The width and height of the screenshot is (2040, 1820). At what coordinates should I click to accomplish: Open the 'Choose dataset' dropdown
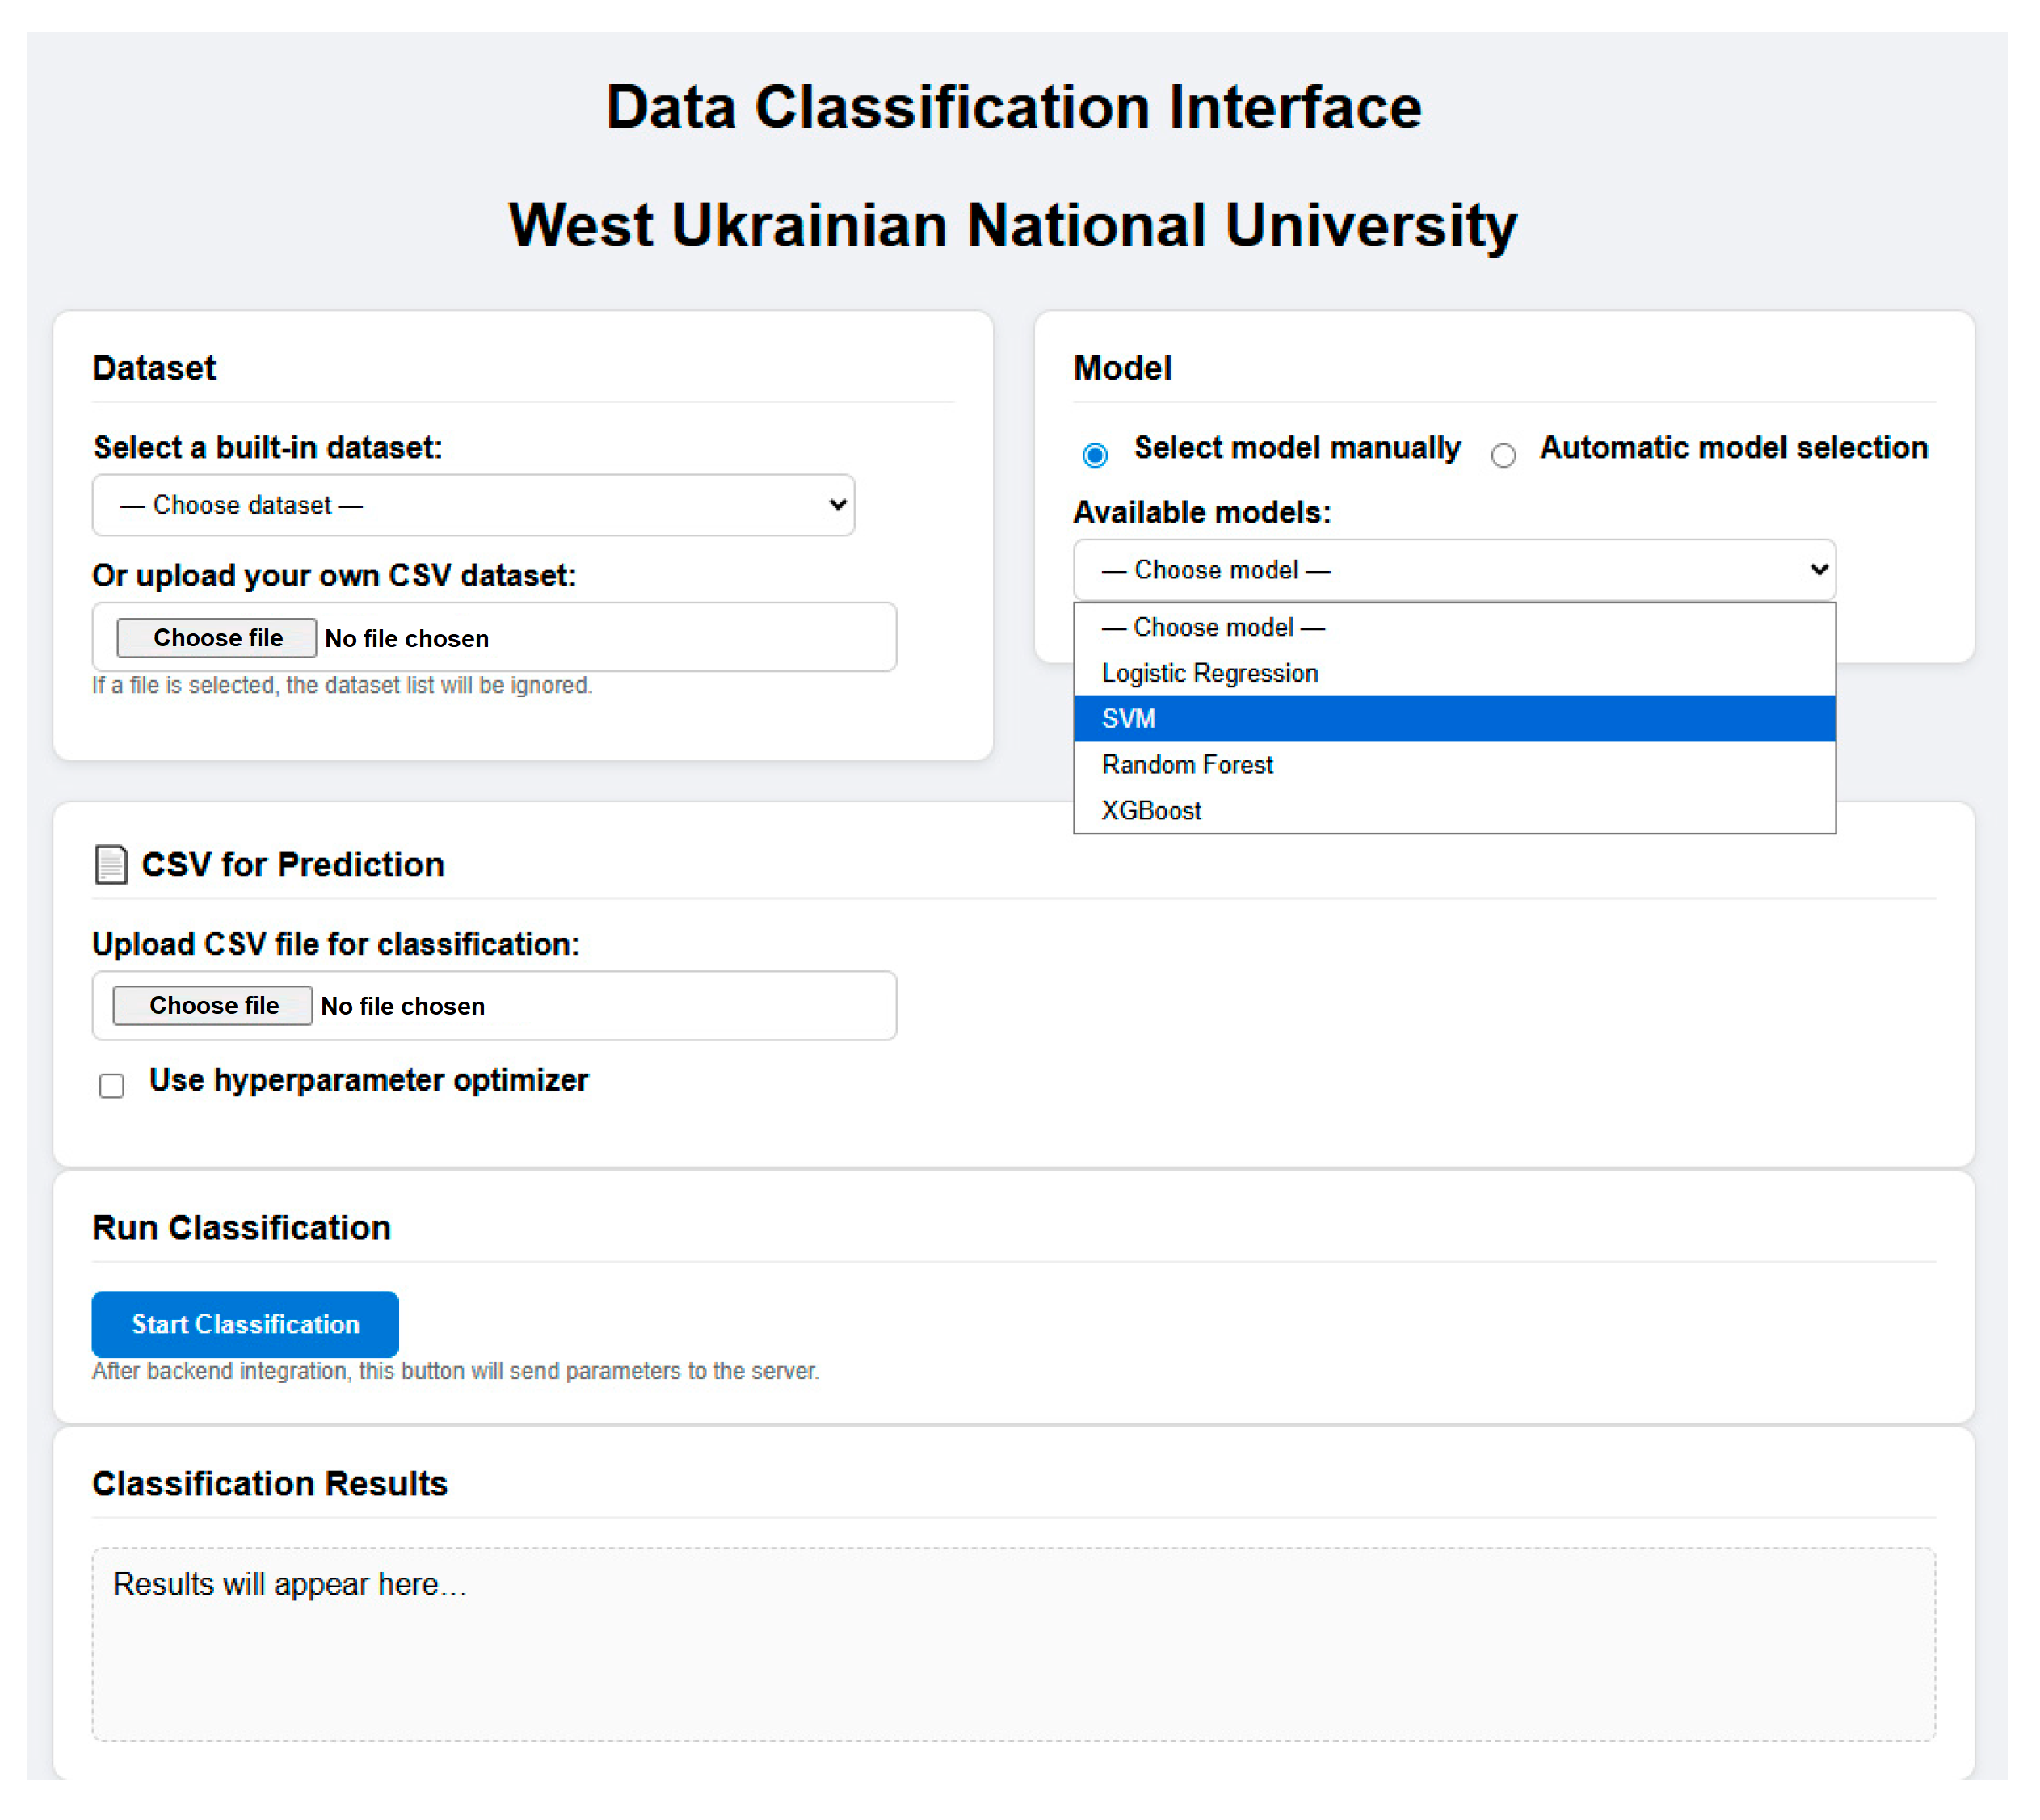click(474, 506)
